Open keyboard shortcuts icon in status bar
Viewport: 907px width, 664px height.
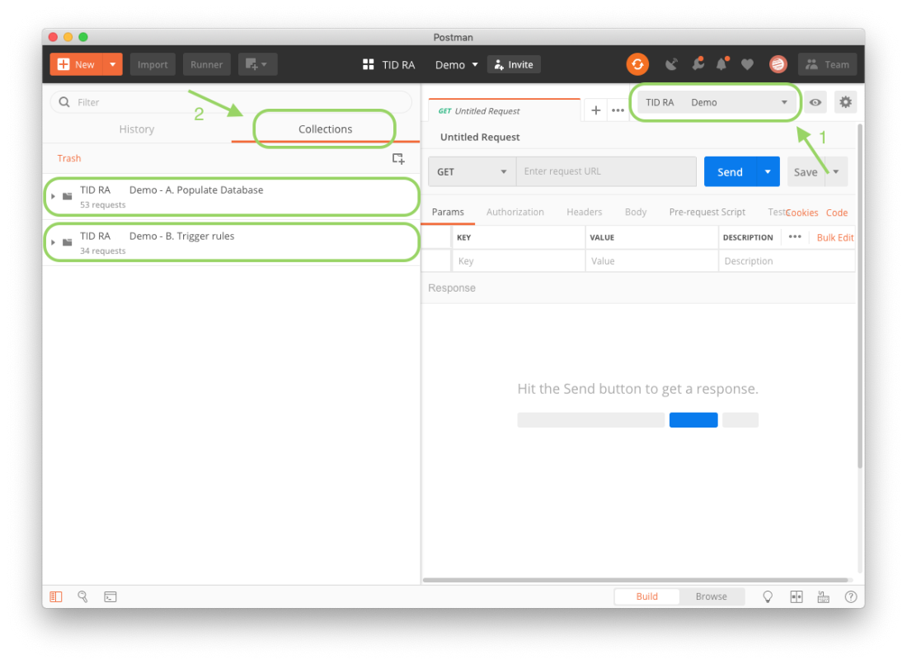[x=823, y=596]
